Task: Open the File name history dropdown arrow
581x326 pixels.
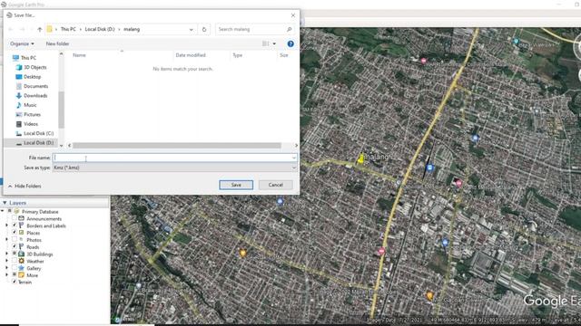Action: pyautogui.click(x=294, y=158)
